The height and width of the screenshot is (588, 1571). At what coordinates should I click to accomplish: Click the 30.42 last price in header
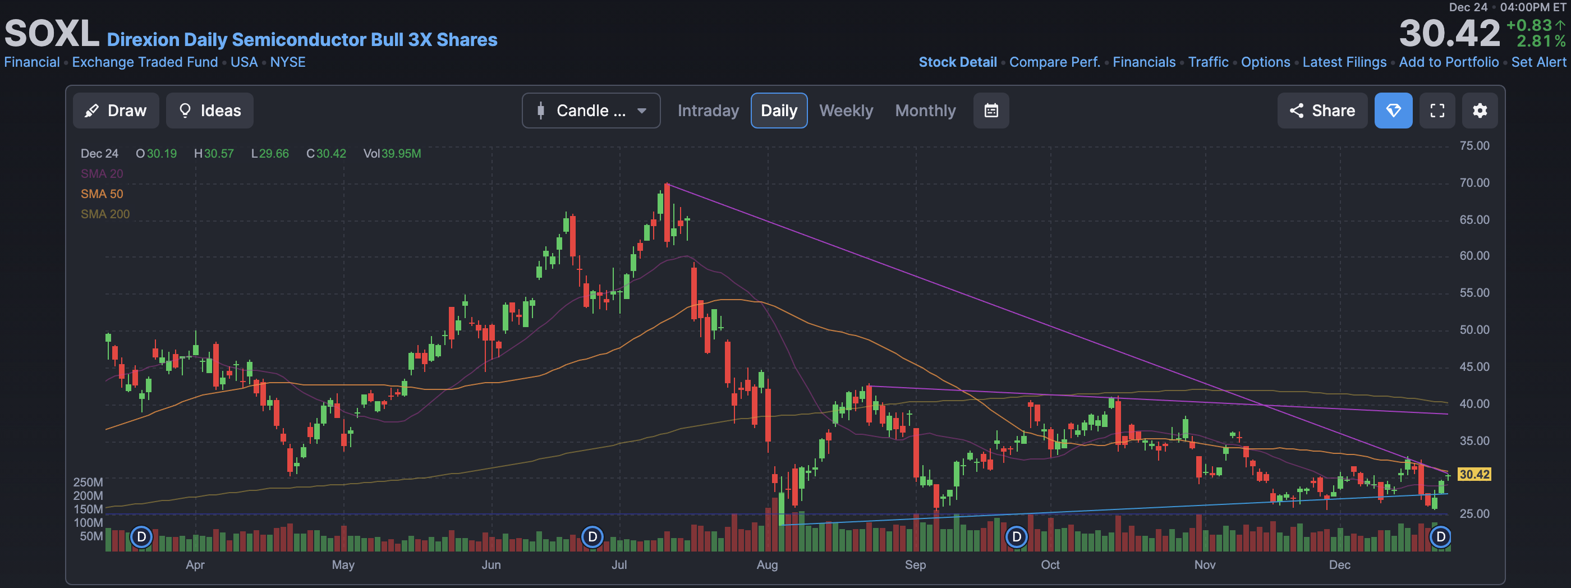(1449, 34)
